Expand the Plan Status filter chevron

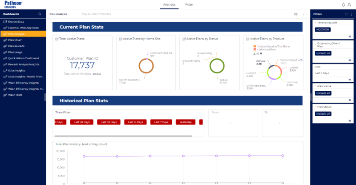pos(315,107)
